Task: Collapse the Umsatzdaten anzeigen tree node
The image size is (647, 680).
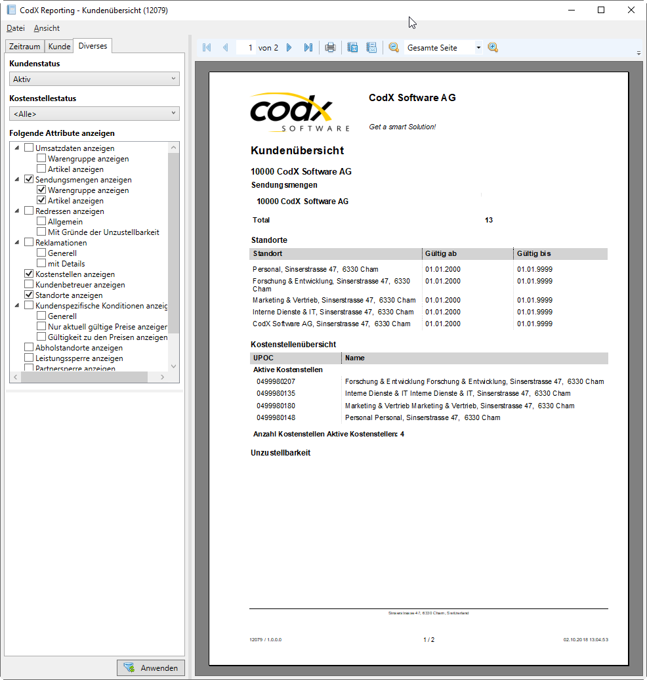Action: pos(17,148)
